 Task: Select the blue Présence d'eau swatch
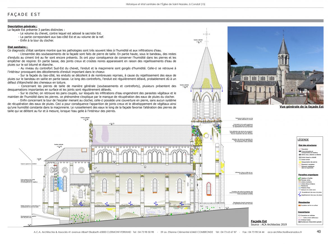coord(299,188)
